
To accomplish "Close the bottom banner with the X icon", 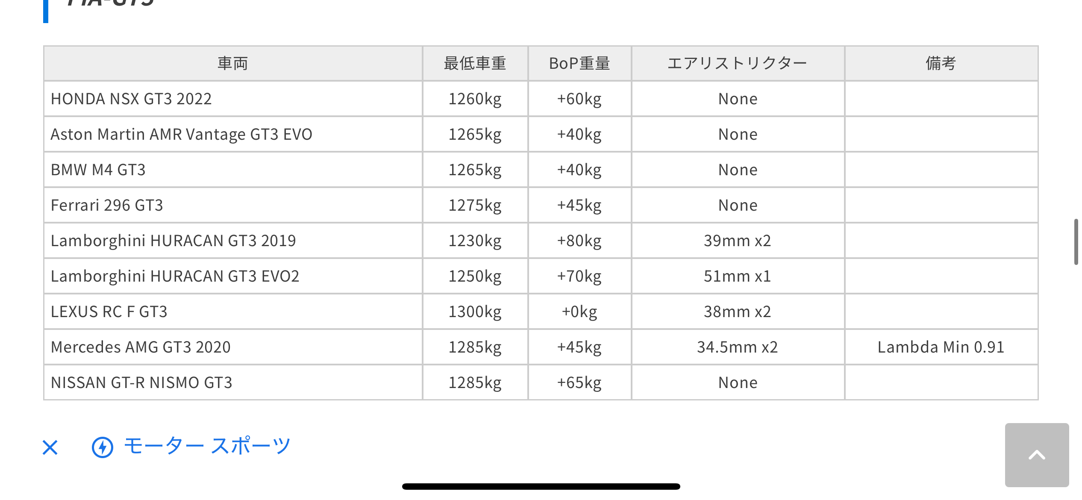I will (x=50, y=447).
